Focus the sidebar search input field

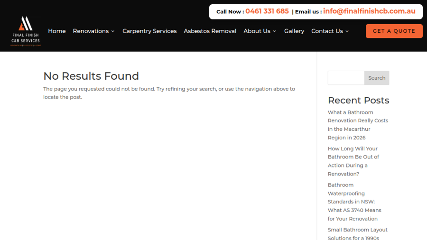pyautogui.click(x=346, y=78)
